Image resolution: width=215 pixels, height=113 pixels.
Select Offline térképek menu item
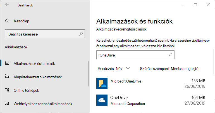coord(26,90)
